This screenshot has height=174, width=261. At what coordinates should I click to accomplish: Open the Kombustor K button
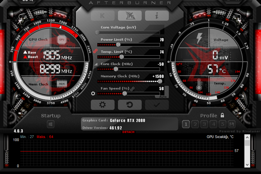pos(103,16)
